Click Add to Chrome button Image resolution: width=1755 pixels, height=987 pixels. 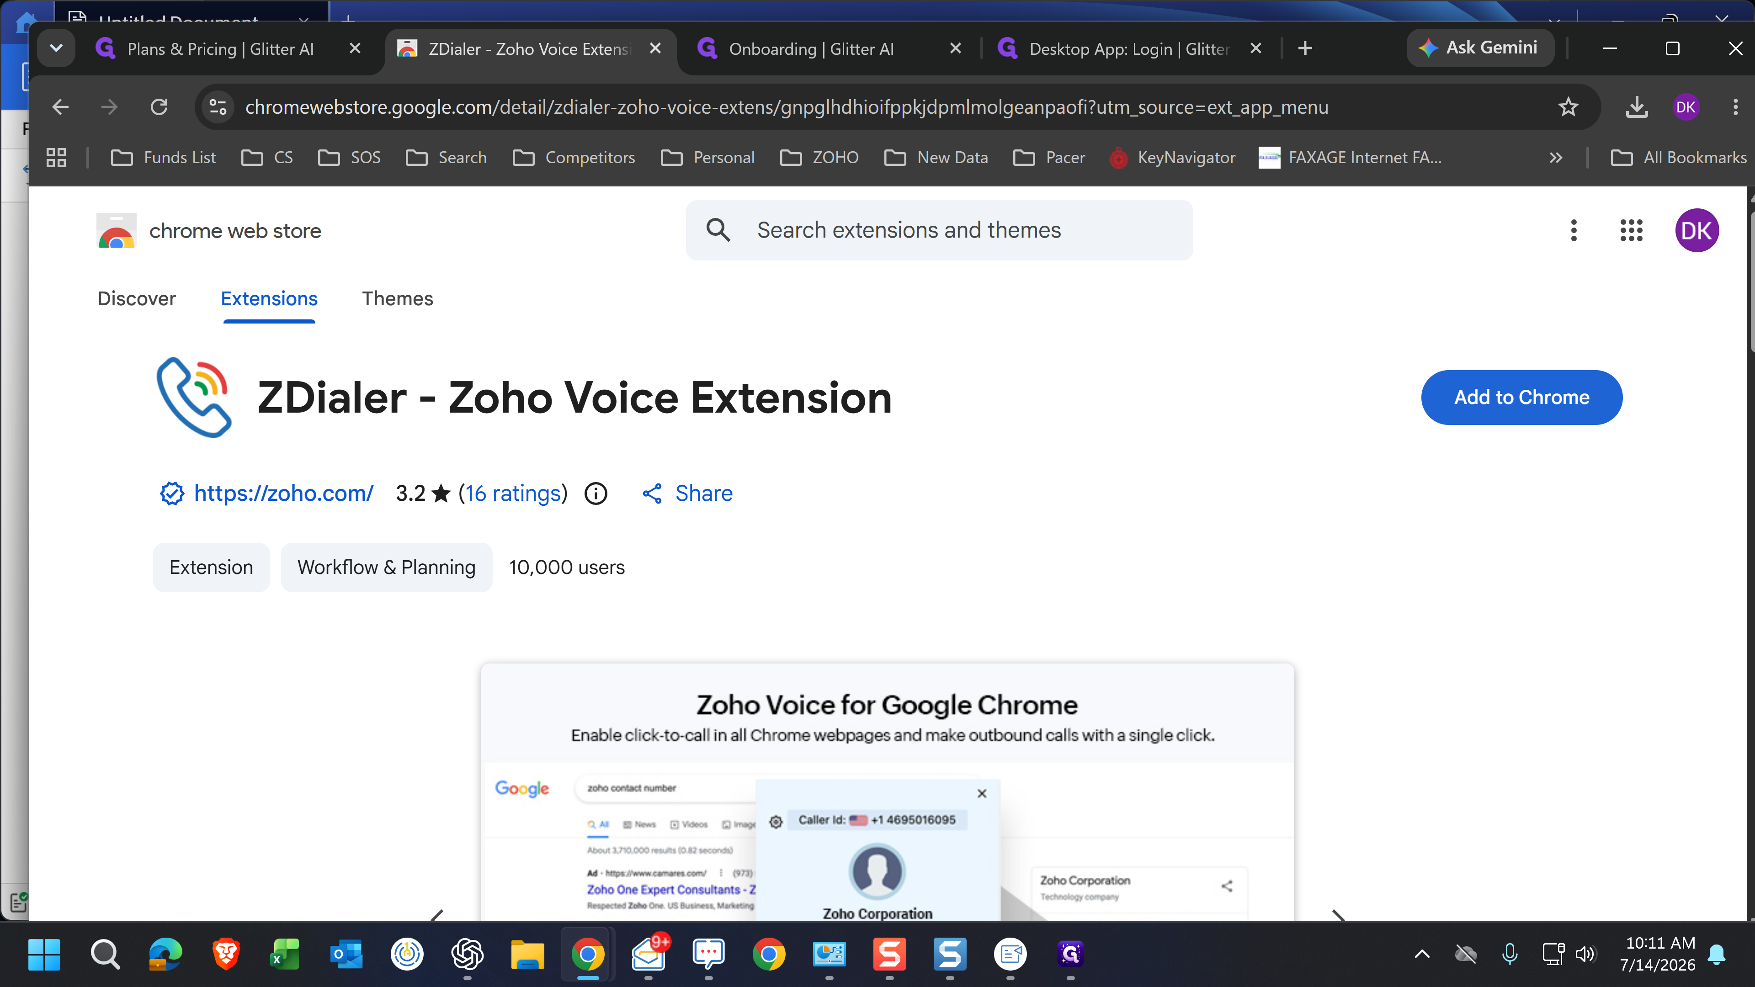point(1521,397)
